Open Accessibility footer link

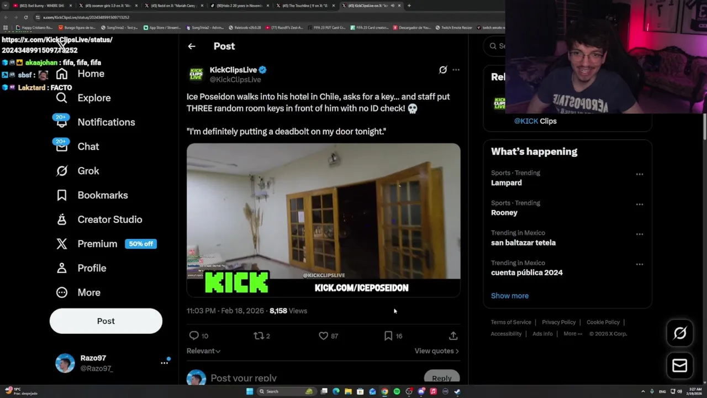[x=506, y=334]
